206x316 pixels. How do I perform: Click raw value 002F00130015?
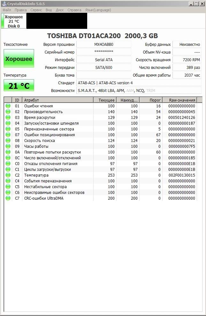tap(182, 175)
